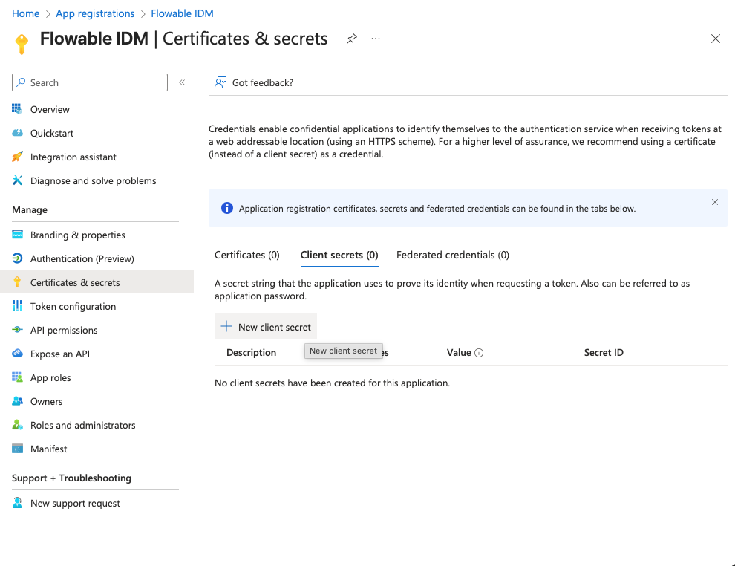The height and width of the screenshot is (566, 735).
Task: Click New client secret button
Action: (266, 327)
